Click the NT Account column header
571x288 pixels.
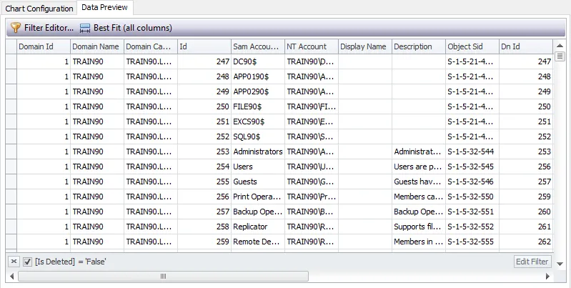coord(312,46)
